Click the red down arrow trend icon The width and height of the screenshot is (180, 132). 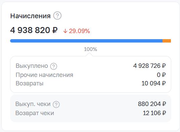click(x=65, y=31)
